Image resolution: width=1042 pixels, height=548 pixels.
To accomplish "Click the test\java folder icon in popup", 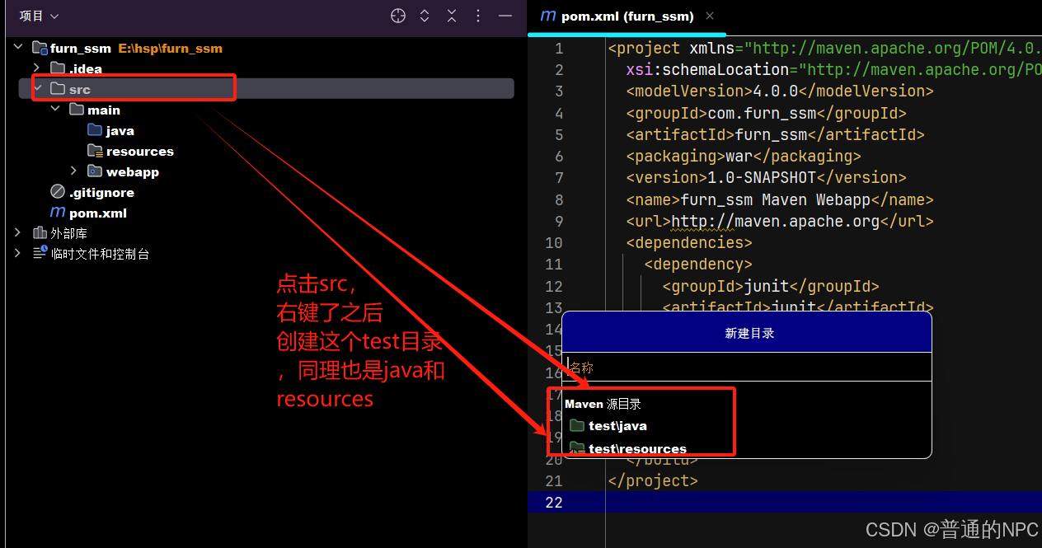I will coord(577,426).
